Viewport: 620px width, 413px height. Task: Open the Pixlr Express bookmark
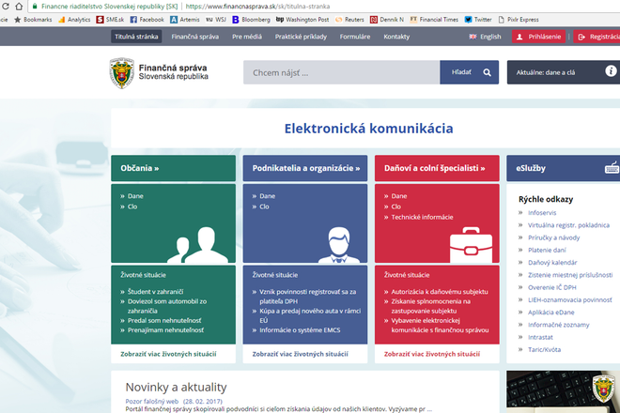pyautogui.click(x=519, y=20)
